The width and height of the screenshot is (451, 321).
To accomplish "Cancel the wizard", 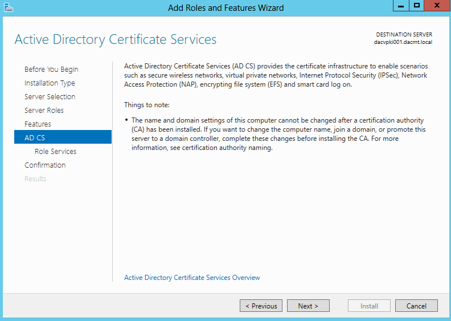I will pyautogui.click(x=416, y=306).
